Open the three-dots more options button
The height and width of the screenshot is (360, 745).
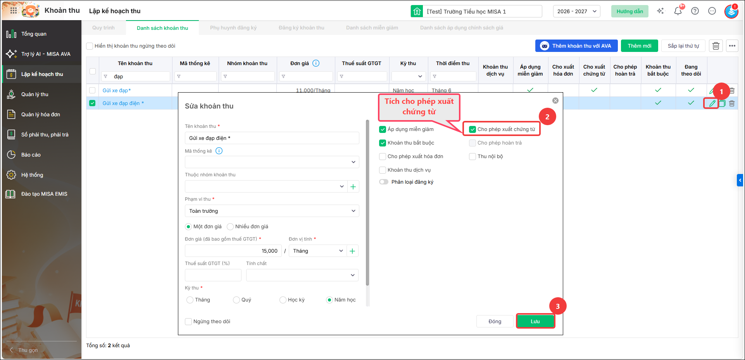tap(732, 46)
